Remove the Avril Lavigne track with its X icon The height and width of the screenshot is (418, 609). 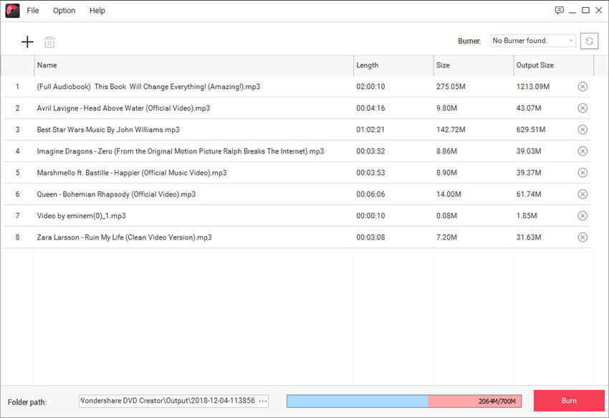[582, 108]
